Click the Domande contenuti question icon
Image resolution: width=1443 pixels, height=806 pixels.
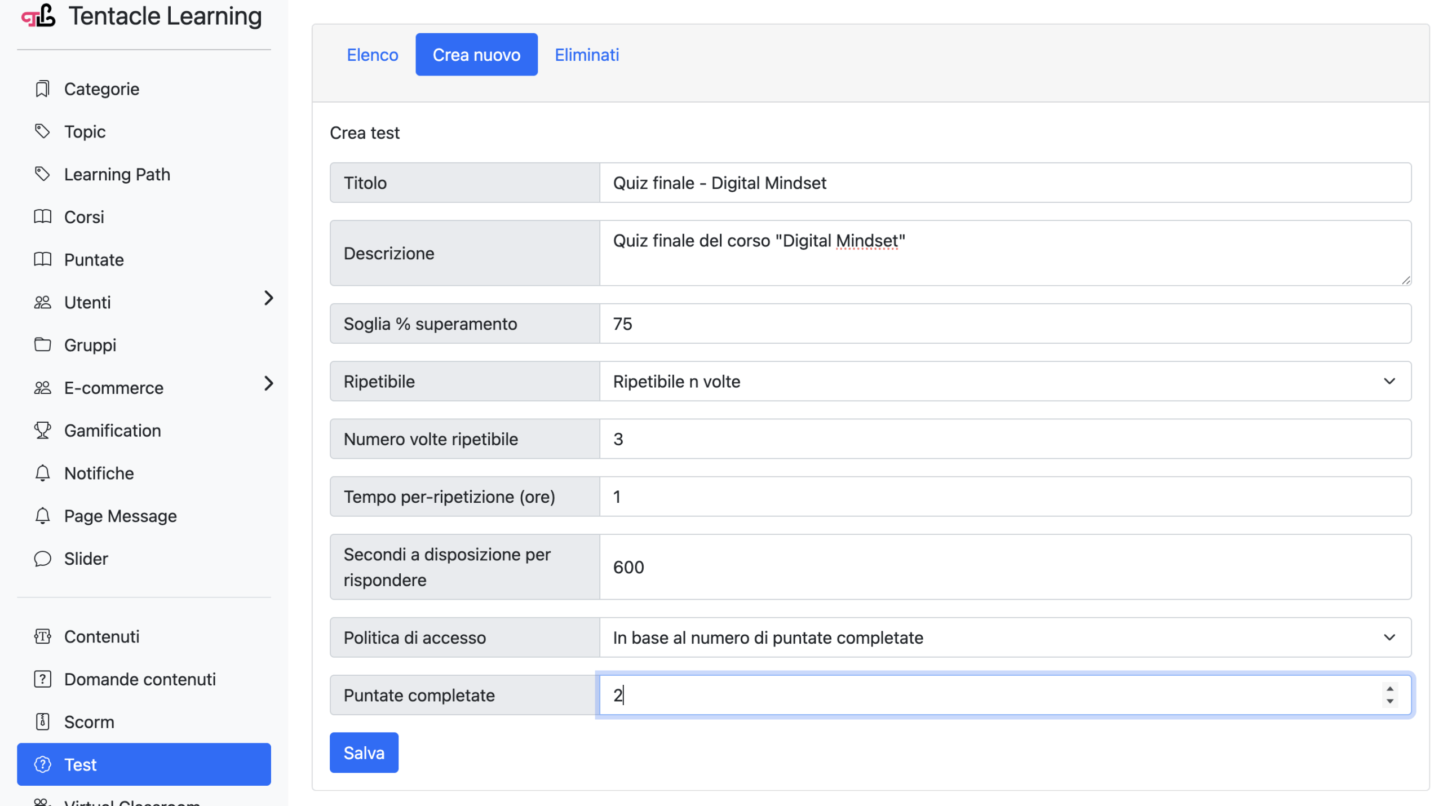(42, 679)
